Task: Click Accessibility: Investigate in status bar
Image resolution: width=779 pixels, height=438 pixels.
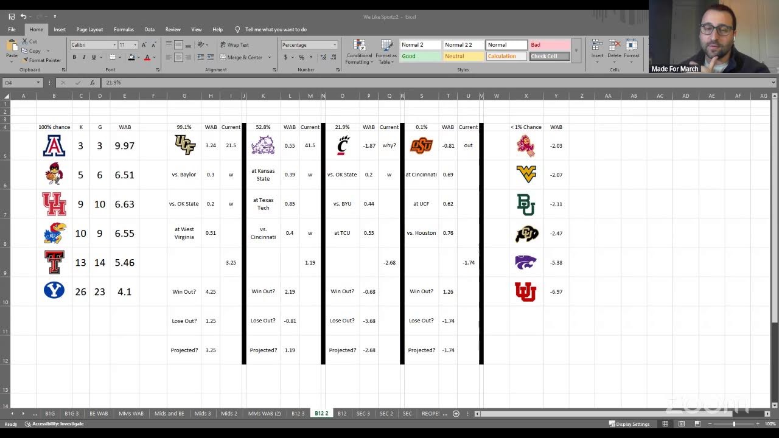Action: 54,424
